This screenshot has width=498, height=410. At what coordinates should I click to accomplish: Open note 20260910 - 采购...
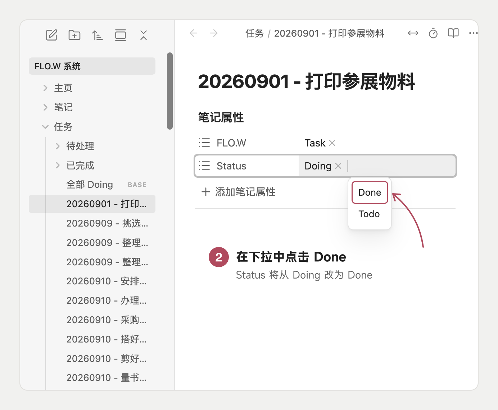(x=107, y=320)
